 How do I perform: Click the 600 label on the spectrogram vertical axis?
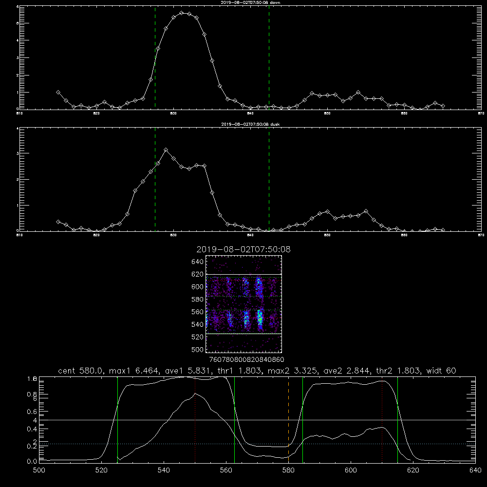click(197, 287)
